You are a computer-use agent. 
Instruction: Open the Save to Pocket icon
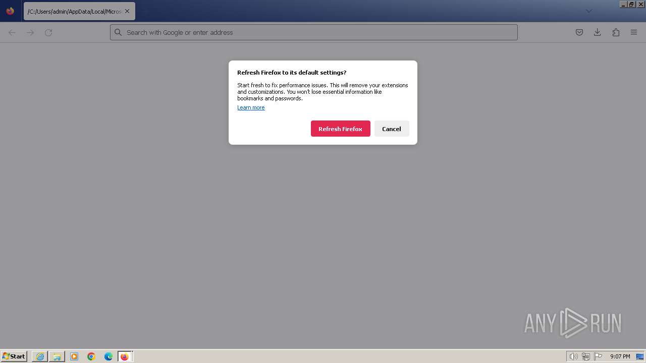coord(579,32)
